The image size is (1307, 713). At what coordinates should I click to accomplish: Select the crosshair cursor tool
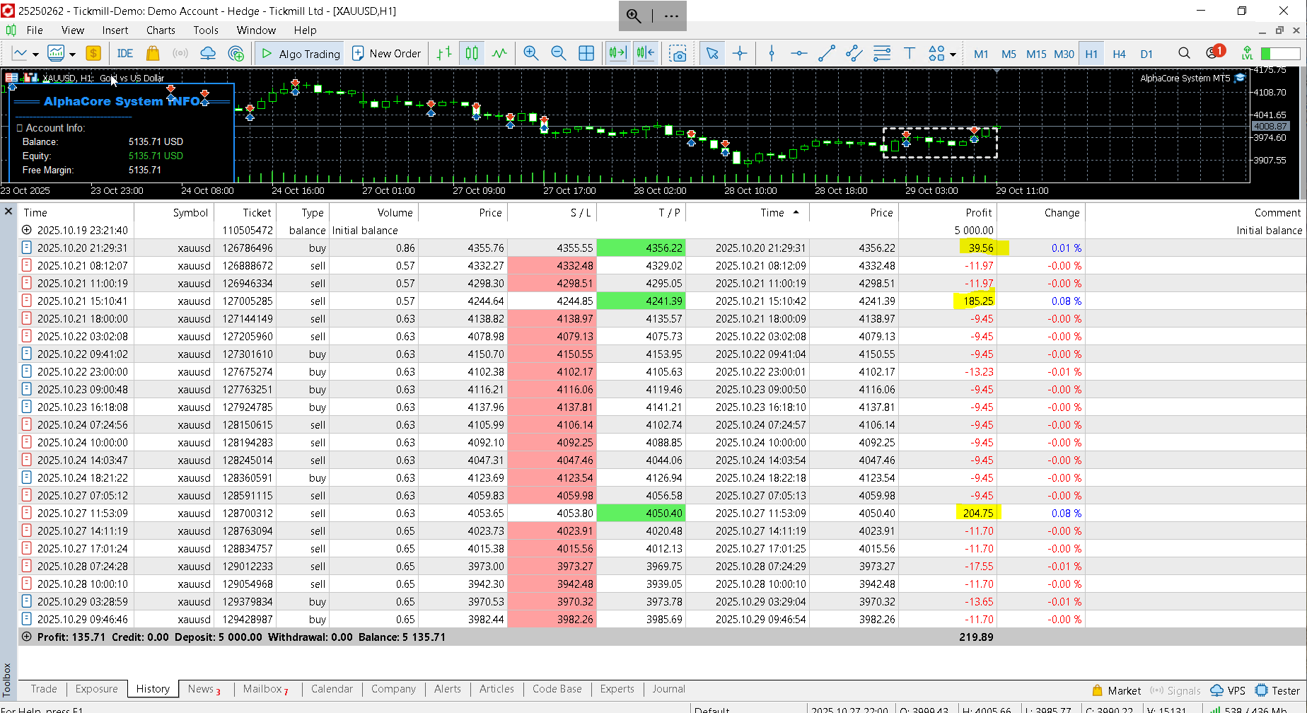[x=740, y=54]
